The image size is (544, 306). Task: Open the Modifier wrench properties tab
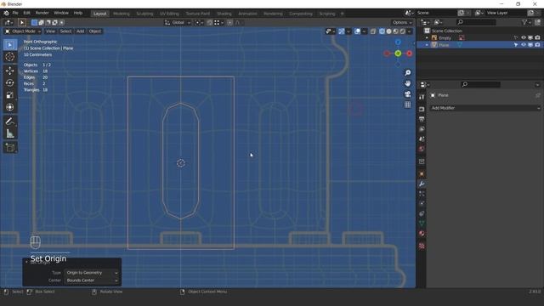click(422, 184)
